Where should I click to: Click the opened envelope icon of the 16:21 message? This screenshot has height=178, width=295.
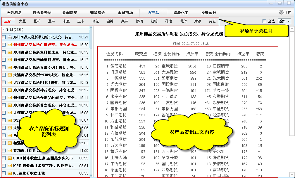pos(10,37)
